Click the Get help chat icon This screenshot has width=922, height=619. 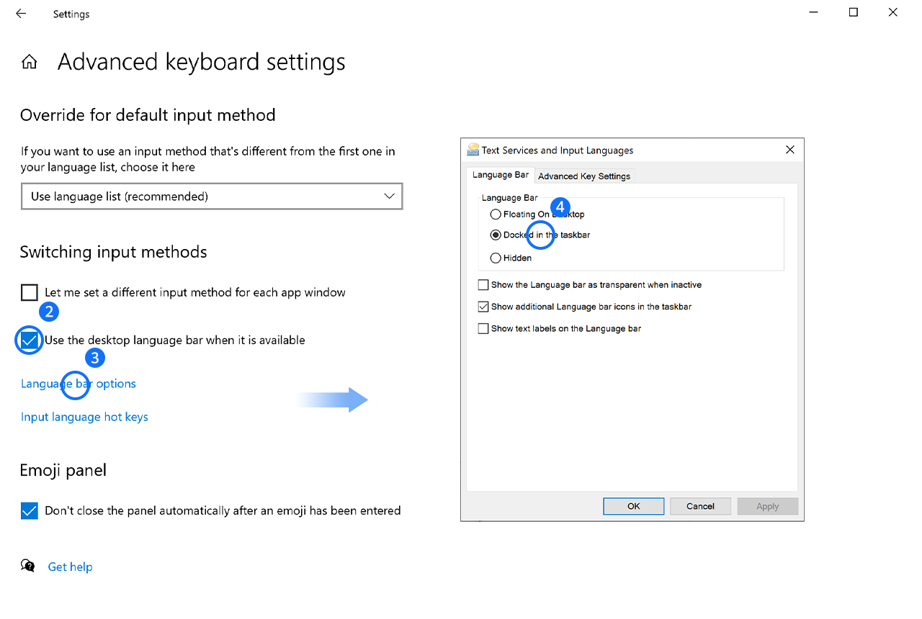click(x=28, y=566)
